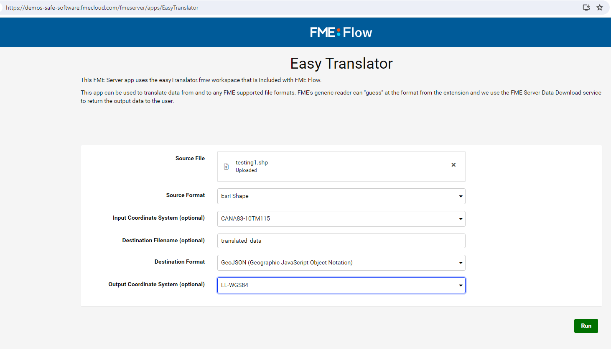Open the Input Coordinate System dropdown
611x349 pixels.
point(341,219)
